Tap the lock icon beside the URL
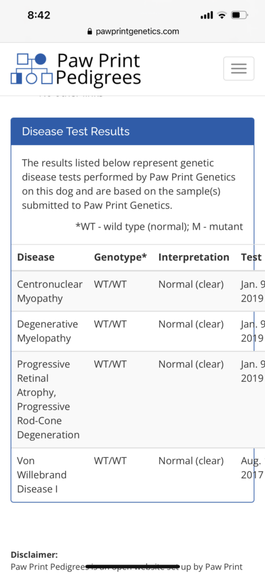This screenshot has height=574, width=265. coord(90,31)
